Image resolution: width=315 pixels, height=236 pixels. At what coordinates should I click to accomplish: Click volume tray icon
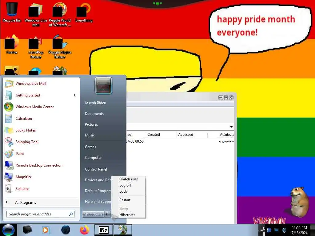coord(284,230)
